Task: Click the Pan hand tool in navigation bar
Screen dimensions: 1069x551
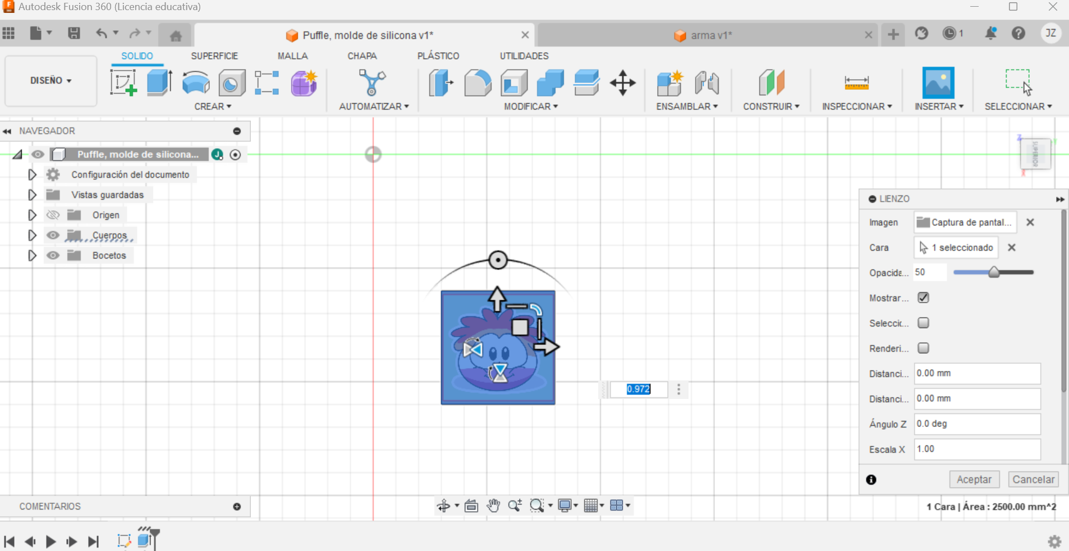Action: point(493,506)
